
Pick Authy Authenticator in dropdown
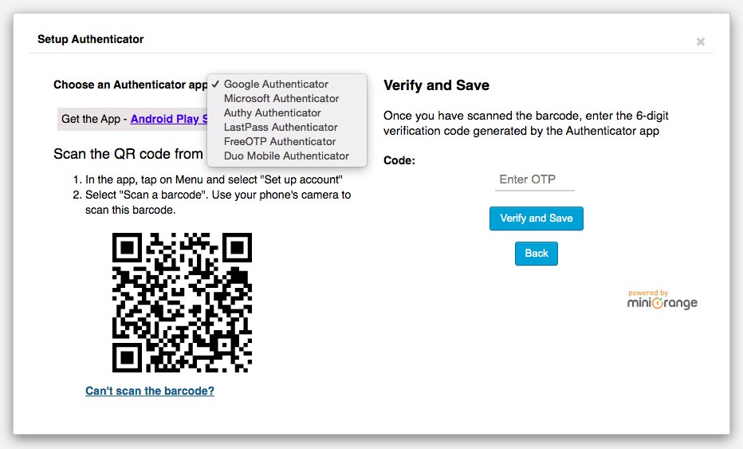[272, 113]
